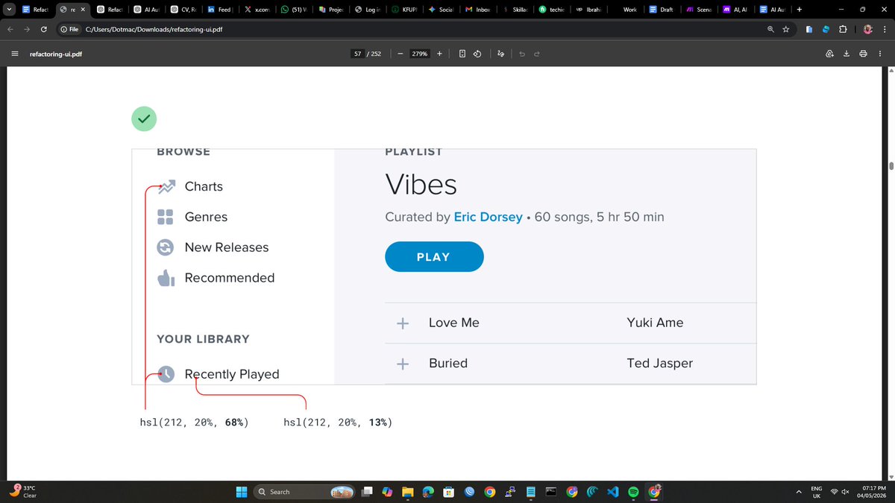Click the New Releases refresh icon
This screenshot has width=895, height=503.
[x=166, y=247]
